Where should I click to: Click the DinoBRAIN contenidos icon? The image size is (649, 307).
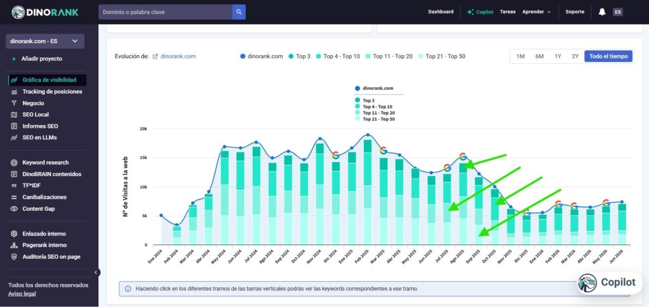click(x=14, y=174)
